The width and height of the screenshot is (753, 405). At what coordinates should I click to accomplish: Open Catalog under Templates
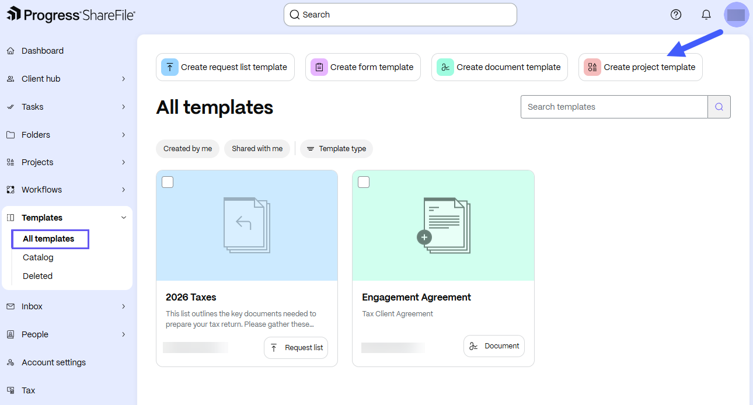click(38, 257)
